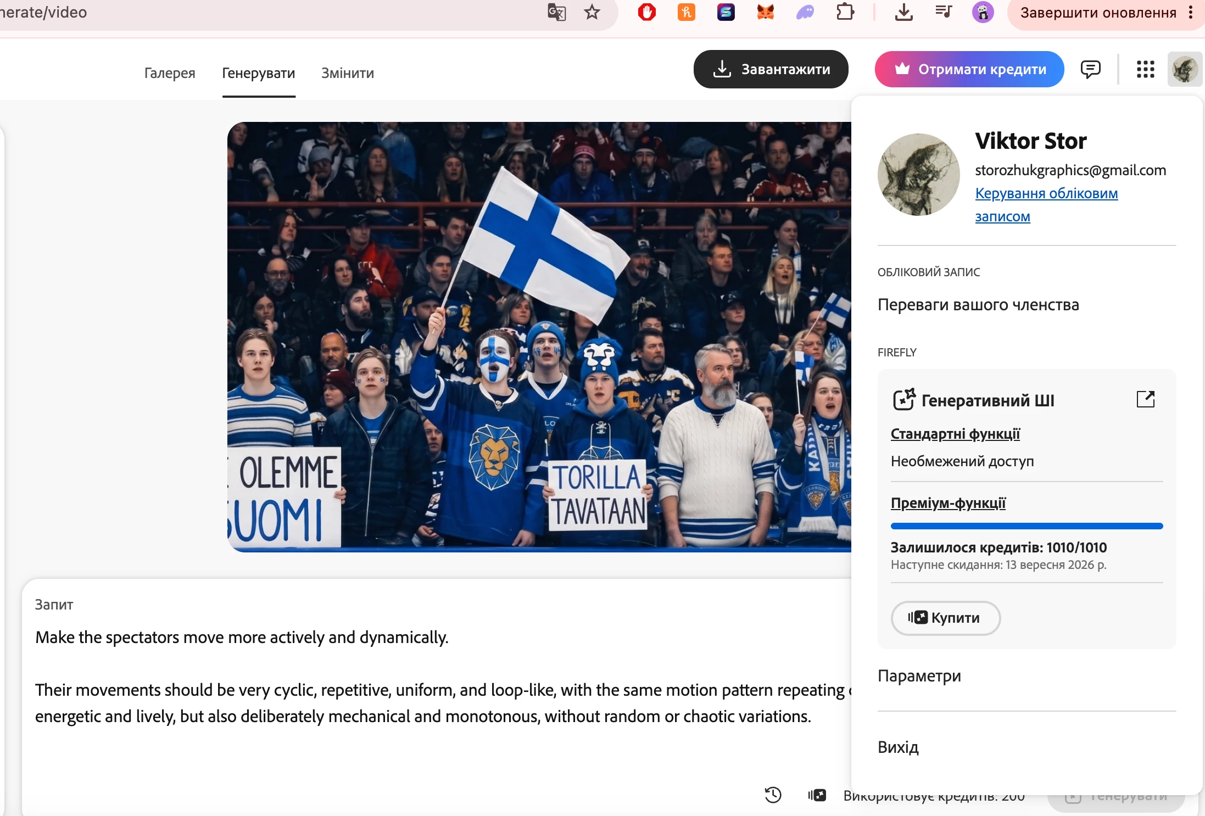The image size is (1205, 816).
Task: Open Параметри in account menu
Action: pos(919,675)
